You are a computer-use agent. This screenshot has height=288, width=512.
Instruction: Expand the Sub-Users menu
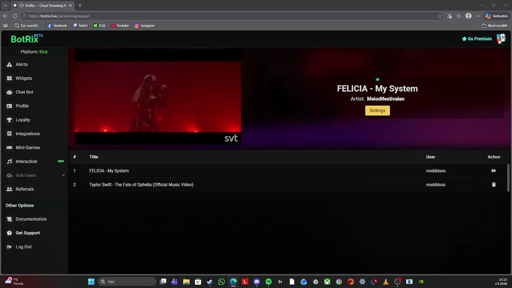(x=35, y=175)
